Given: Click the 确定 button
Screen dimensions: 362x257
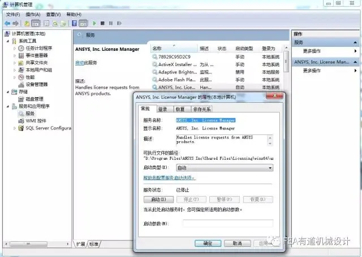Looking at the screenshot, I should (208, 243).
